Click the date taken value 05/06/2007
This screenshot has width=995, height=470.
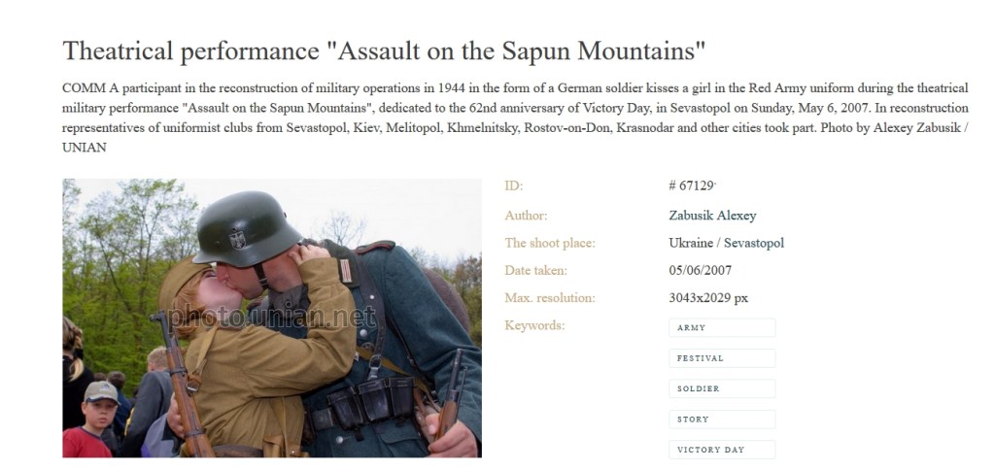coord(700,270)
